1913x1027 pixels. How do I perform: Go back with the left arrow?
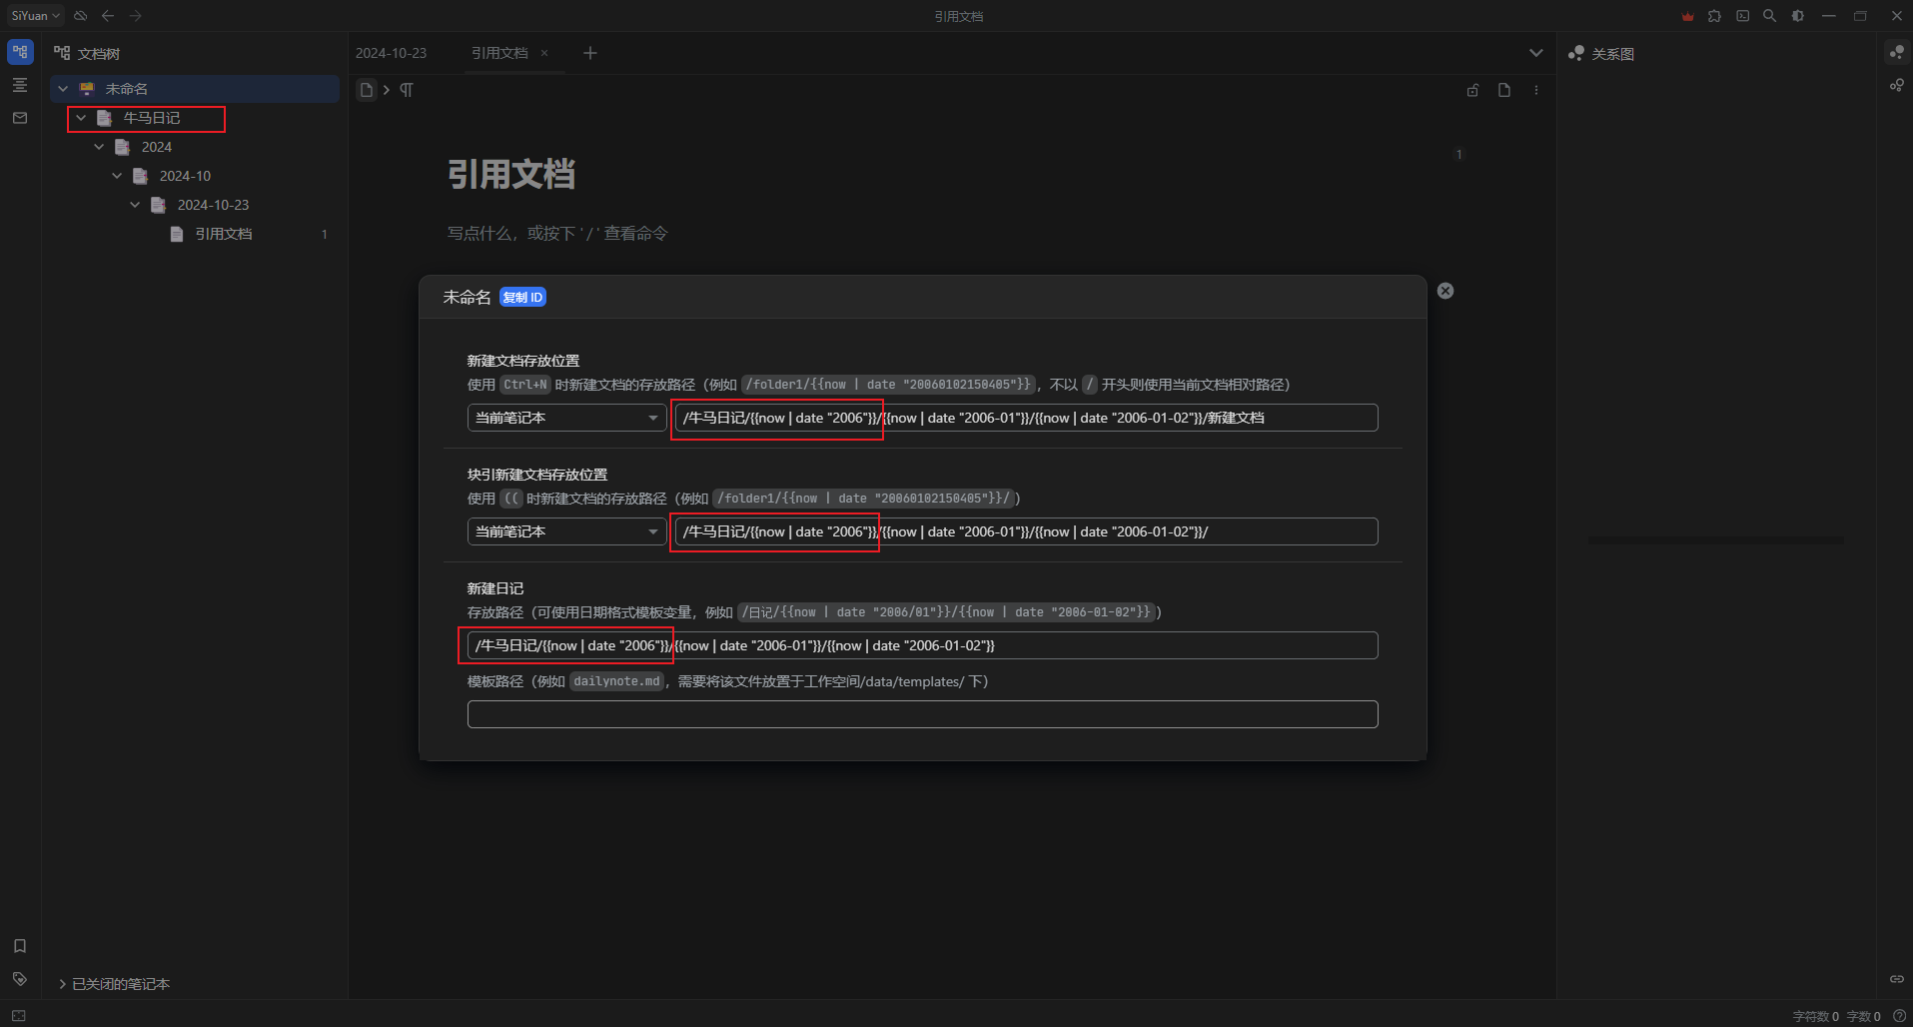pyautogui.click(x=108, y=16)
